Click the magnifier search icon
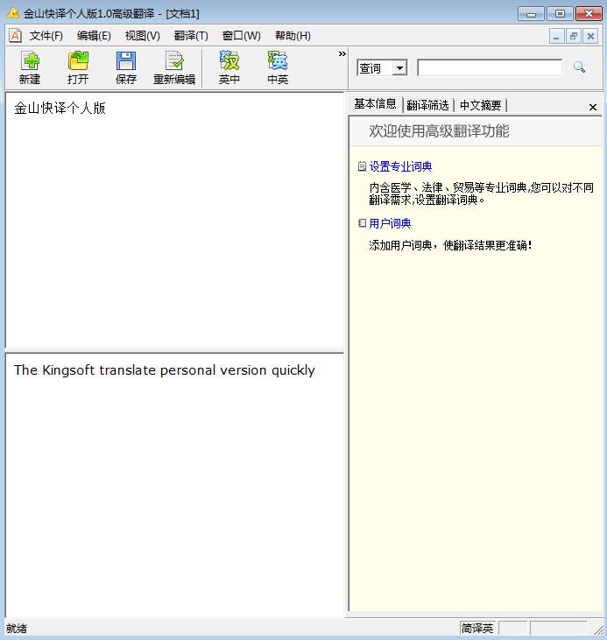607x640 pixels. pyautogui.click(x=579, y=67)
